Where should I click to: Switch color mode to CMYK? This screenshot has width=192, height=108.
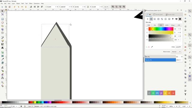point(167,25)
